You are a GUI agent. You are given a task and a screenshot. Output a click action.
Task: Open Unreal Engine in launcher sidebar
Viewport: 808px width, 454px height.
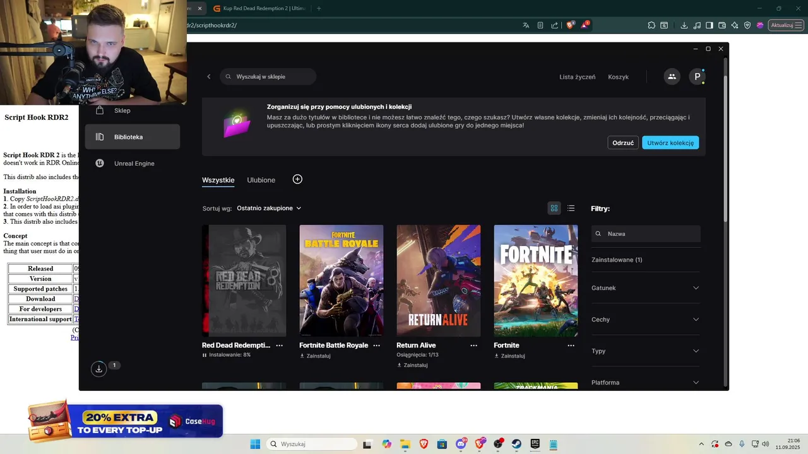tap(133, 163)
